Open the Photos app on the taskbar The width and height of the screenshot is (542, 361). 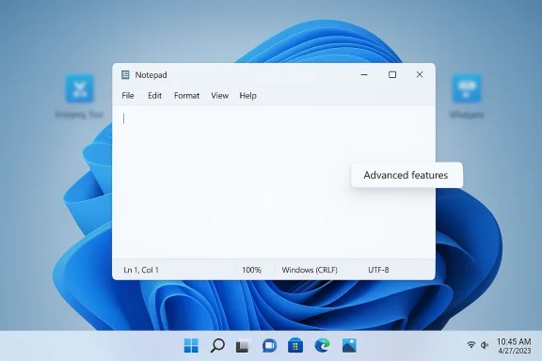pos(349,345)
